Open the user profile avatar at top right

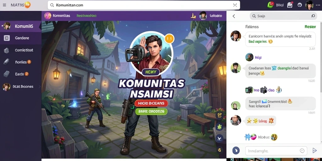[x=309, y=5]
